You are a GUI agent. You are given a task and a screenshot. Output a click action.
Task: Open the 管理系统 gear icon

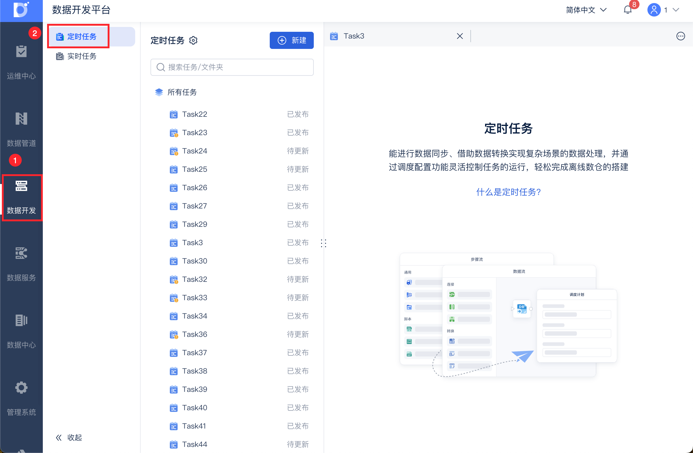click(x=21, y=388)
